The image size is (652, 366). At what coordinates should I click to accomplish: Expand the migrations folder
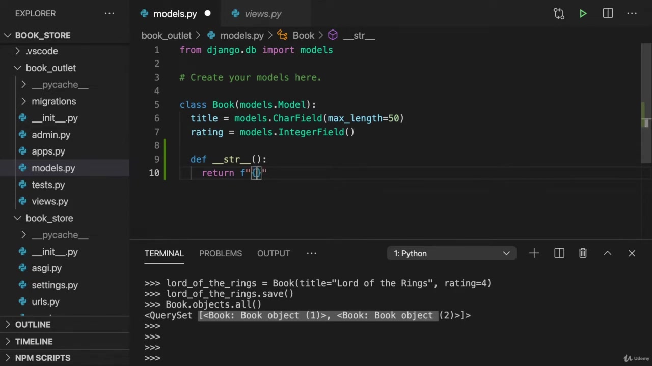click(x=53, y=101)
